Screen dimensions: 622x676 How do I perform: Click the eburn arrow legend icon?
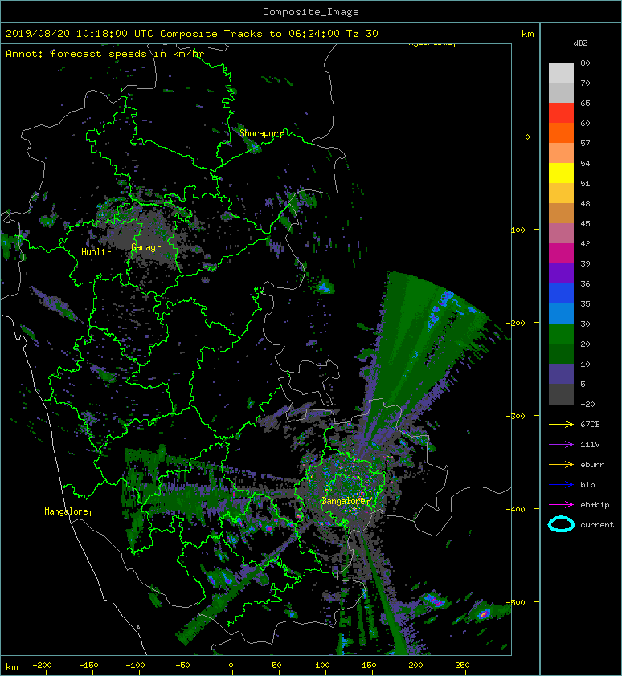point(561,464)
